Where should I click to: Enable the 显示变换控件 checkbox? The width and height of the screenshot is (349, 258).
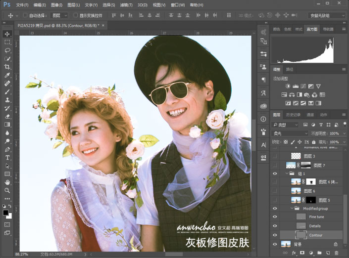coord(75,15)
